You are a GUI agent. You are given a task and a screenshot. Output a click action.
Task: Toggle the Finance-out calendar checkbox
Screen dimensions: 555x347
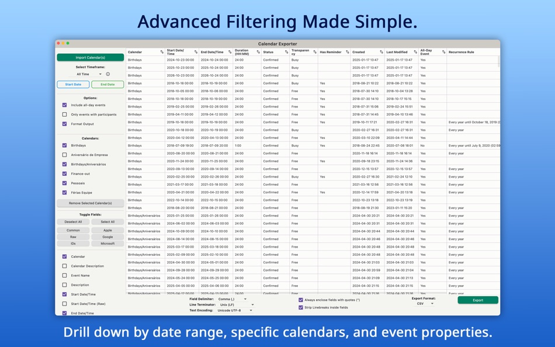click(x=64, y=174)
